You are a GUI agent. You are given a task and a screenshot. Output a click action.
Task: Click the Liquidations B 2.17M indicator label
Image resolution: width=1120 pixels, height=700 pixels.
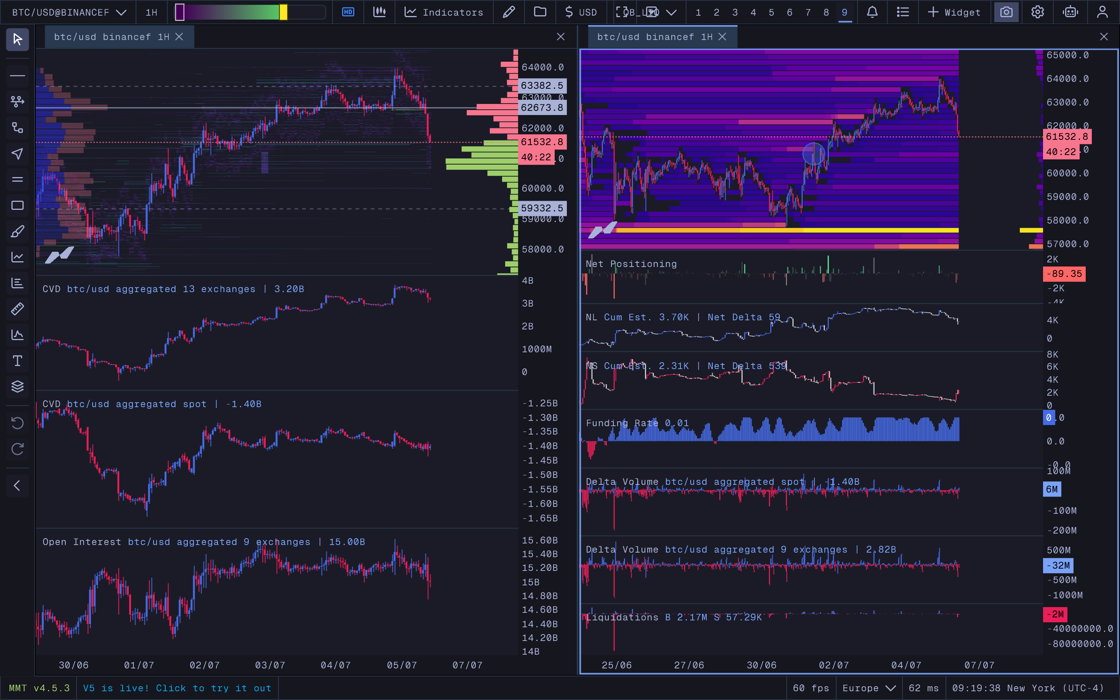point(674,617)
